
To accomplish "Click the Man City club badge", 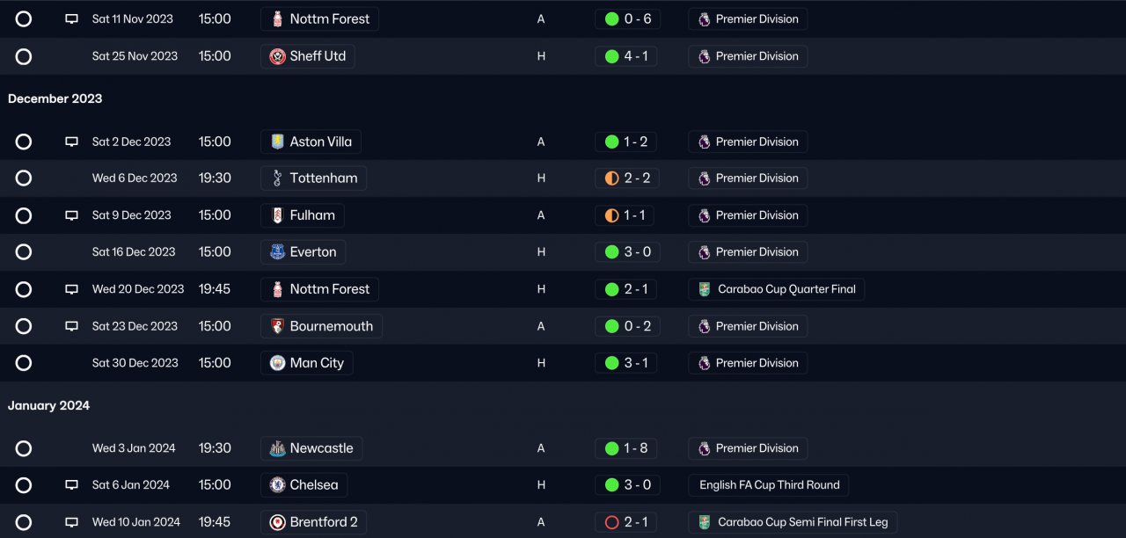I will 277,363.
